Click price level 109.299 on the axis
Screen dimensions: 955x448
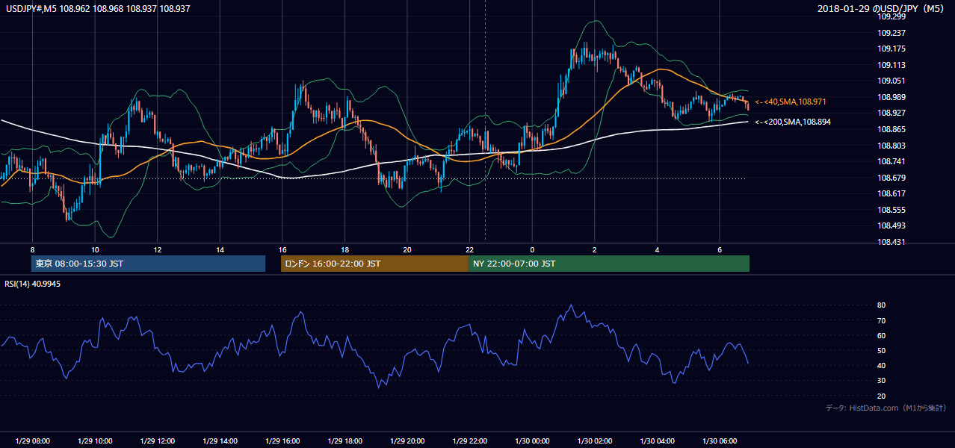pos(891,16)
